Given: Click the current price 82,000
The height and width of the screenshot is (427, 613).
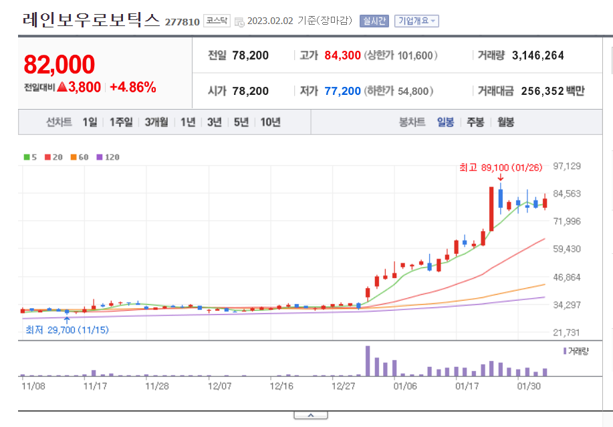Looking at the screenshot, I should (59, 64).
